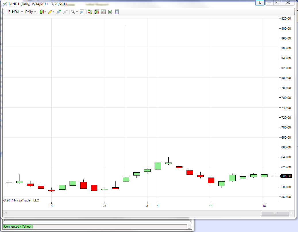Click the L button in title bar
This screenshot has height=232, width=298.
point(260,3)
